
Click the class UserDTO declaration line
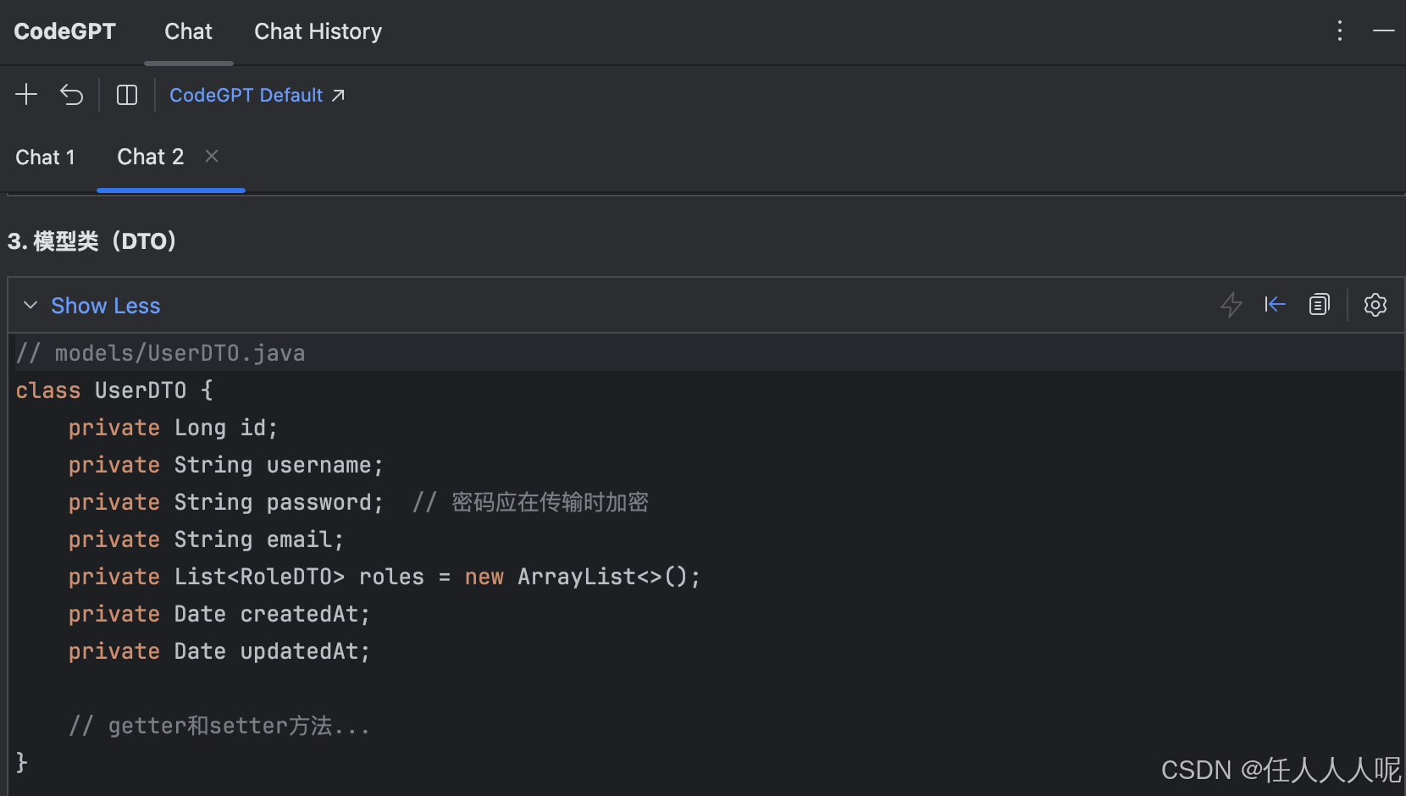[114, 390]
